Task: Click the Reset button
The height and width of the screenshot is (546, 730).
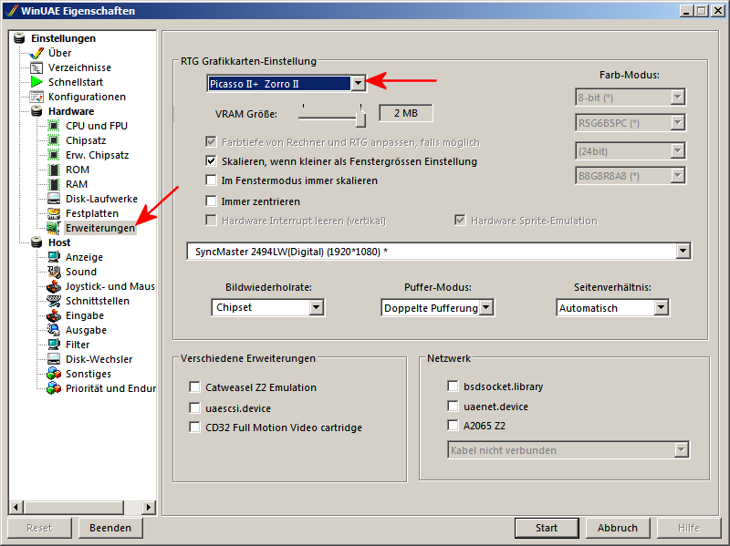Action: 39,528
